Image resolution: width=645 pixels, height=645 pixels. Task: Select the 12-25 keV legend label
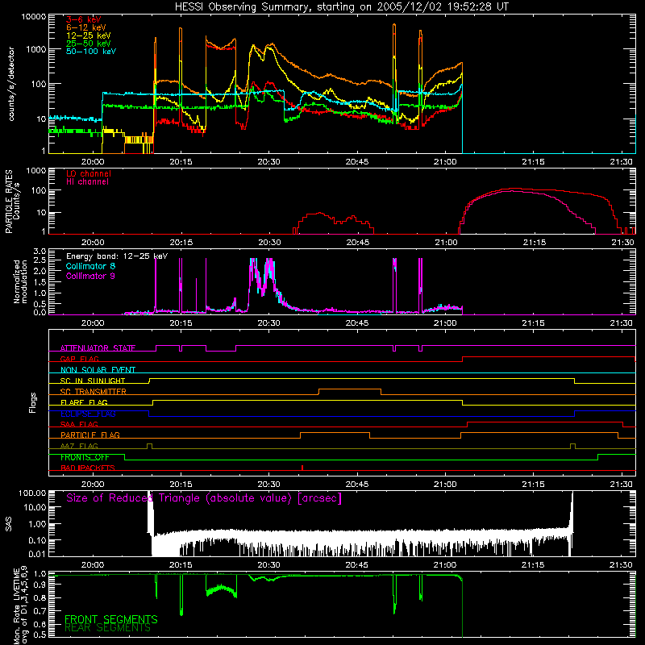[x=89, y=35]
